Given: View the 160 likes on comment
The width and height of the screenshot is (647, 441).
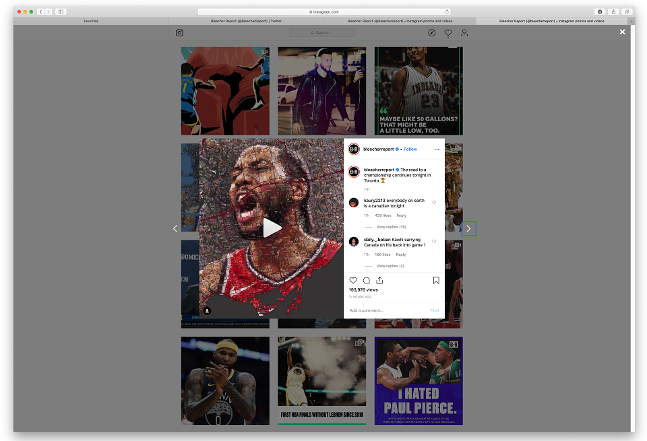Looking at the screenshot, I should [x=383, y=255].
